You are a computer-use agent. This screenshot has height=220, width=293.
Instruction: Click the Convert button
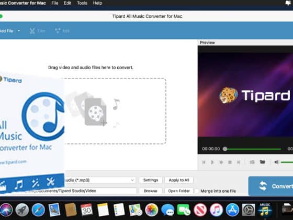coord(271,186)
